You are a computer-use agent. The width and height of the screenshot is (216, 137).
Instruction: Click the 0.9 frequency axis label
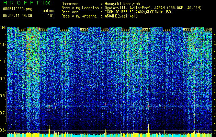[3, 79]
